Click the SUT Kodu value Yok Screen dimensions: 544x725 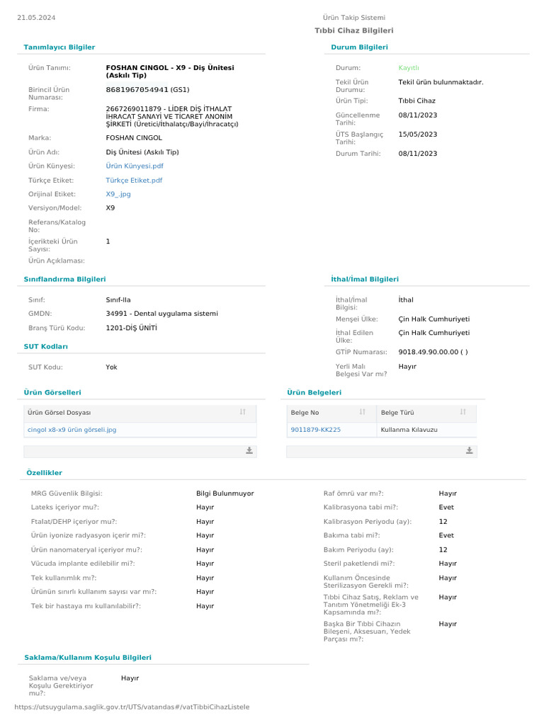111,367
